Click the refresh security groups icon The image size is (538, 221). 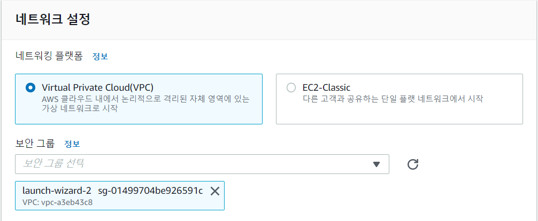coord(412,164)
